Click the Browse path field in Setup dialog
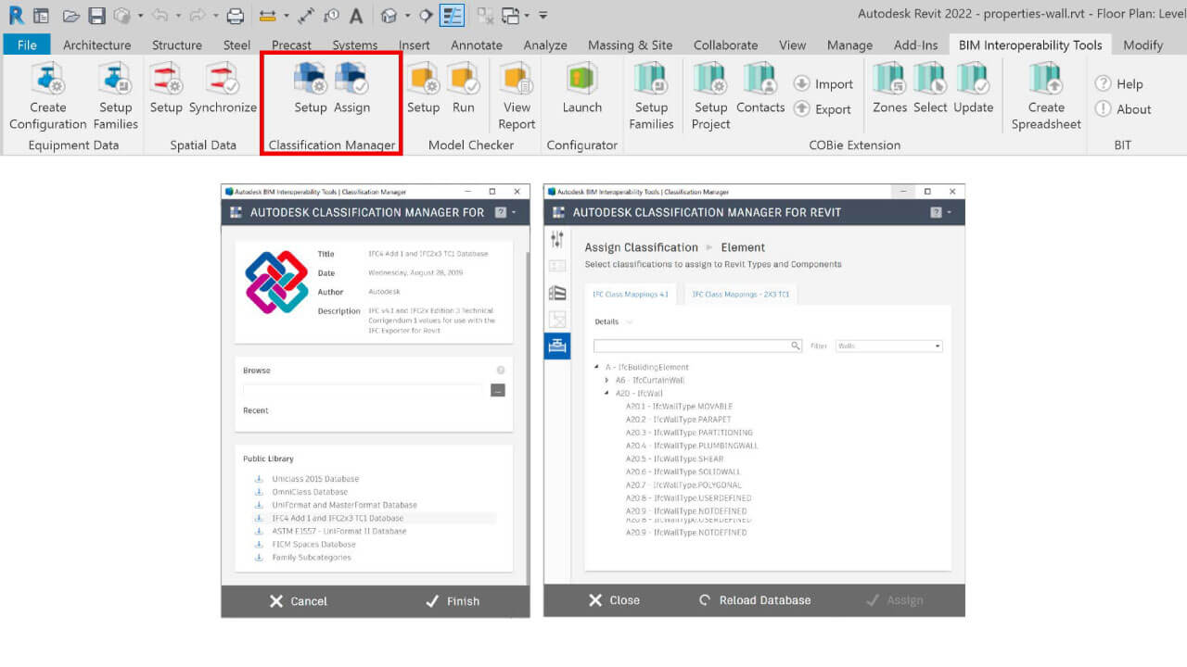The height and width of the screenshot is (667, 1187). (x=364, y=390)
